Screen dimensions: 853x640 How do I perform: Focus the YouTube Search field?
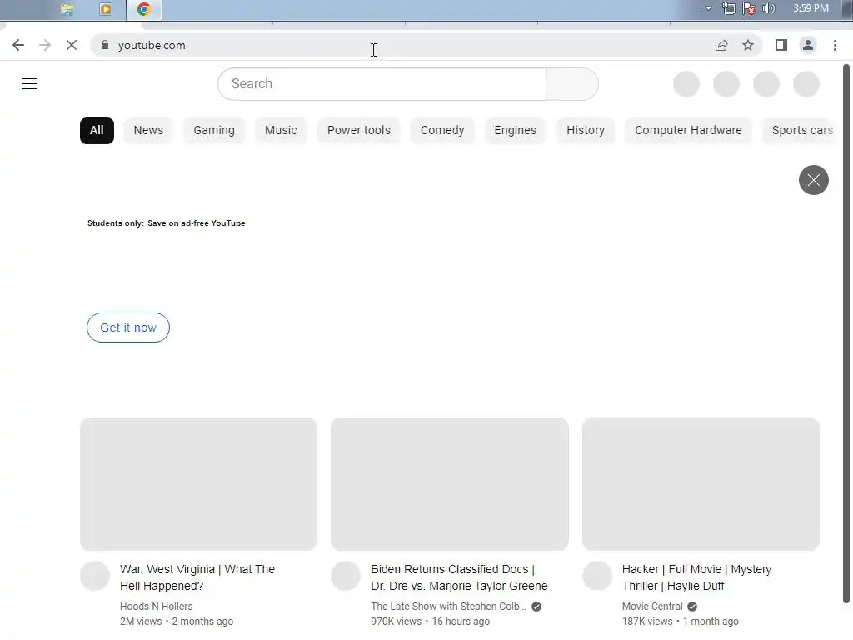click(x=382, y=84)
